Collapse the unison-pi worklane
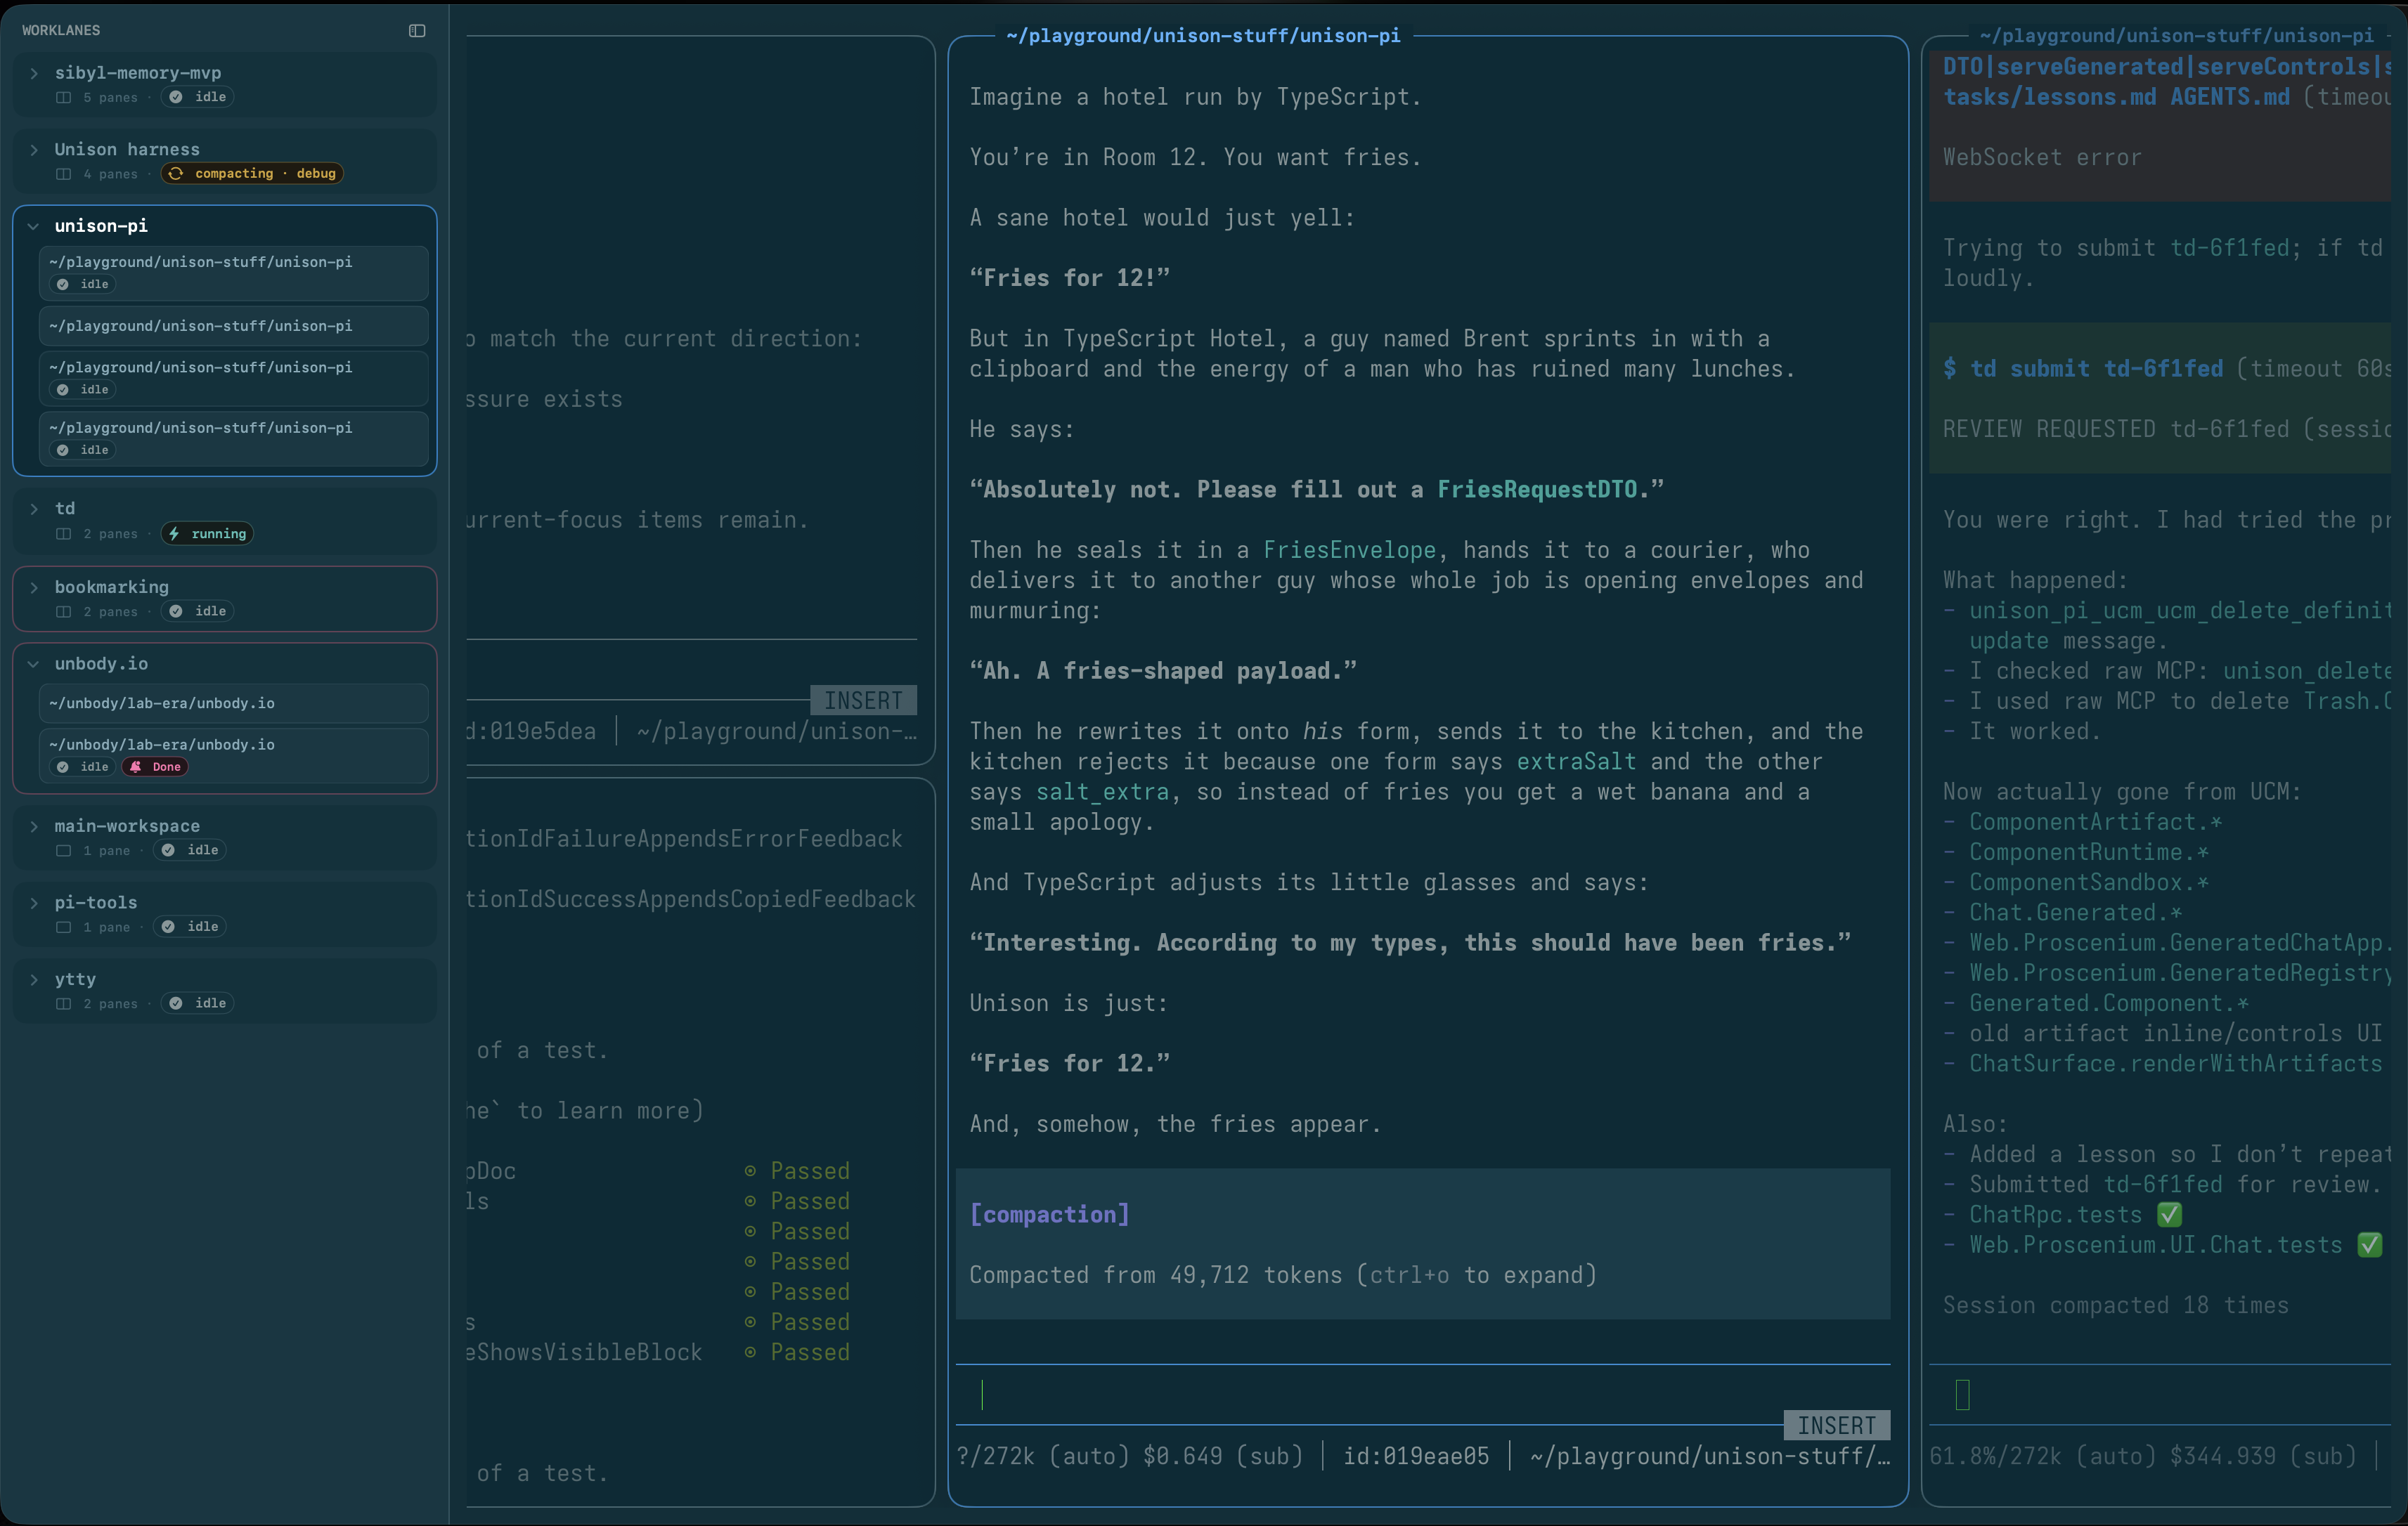Screen dimensions: 2408x1526 click(34, 227)
